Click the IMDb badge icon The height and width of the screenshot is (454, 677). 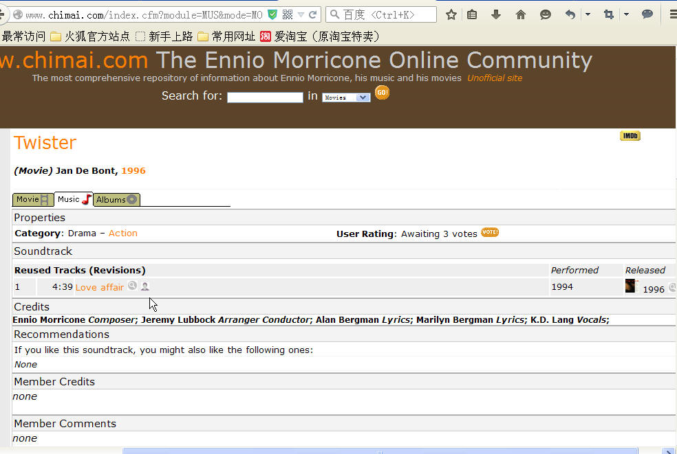click(x=630, y=136)
